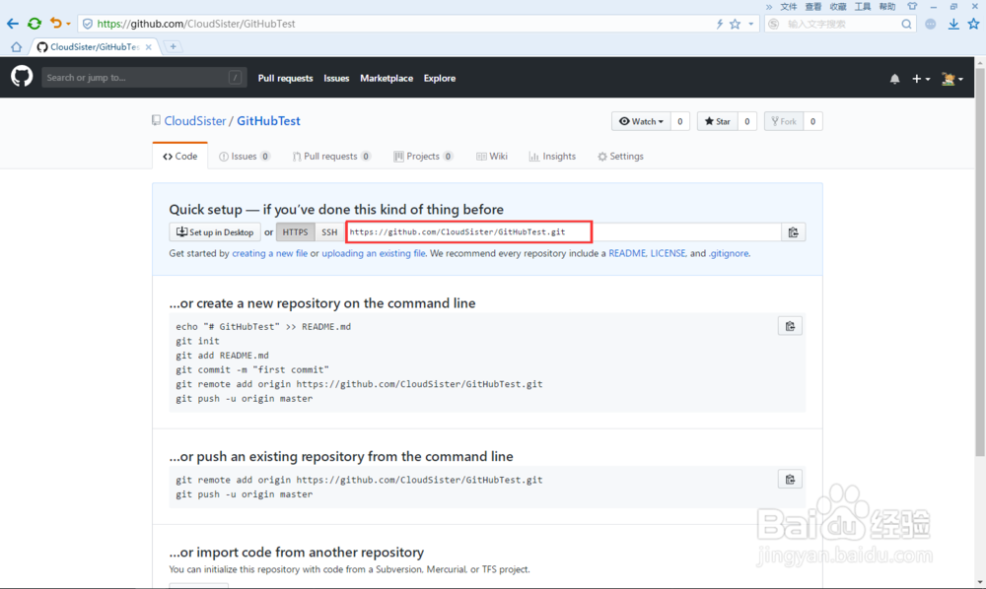
Task: Click the round blue icon beside the search box
Action: (931, 24)
